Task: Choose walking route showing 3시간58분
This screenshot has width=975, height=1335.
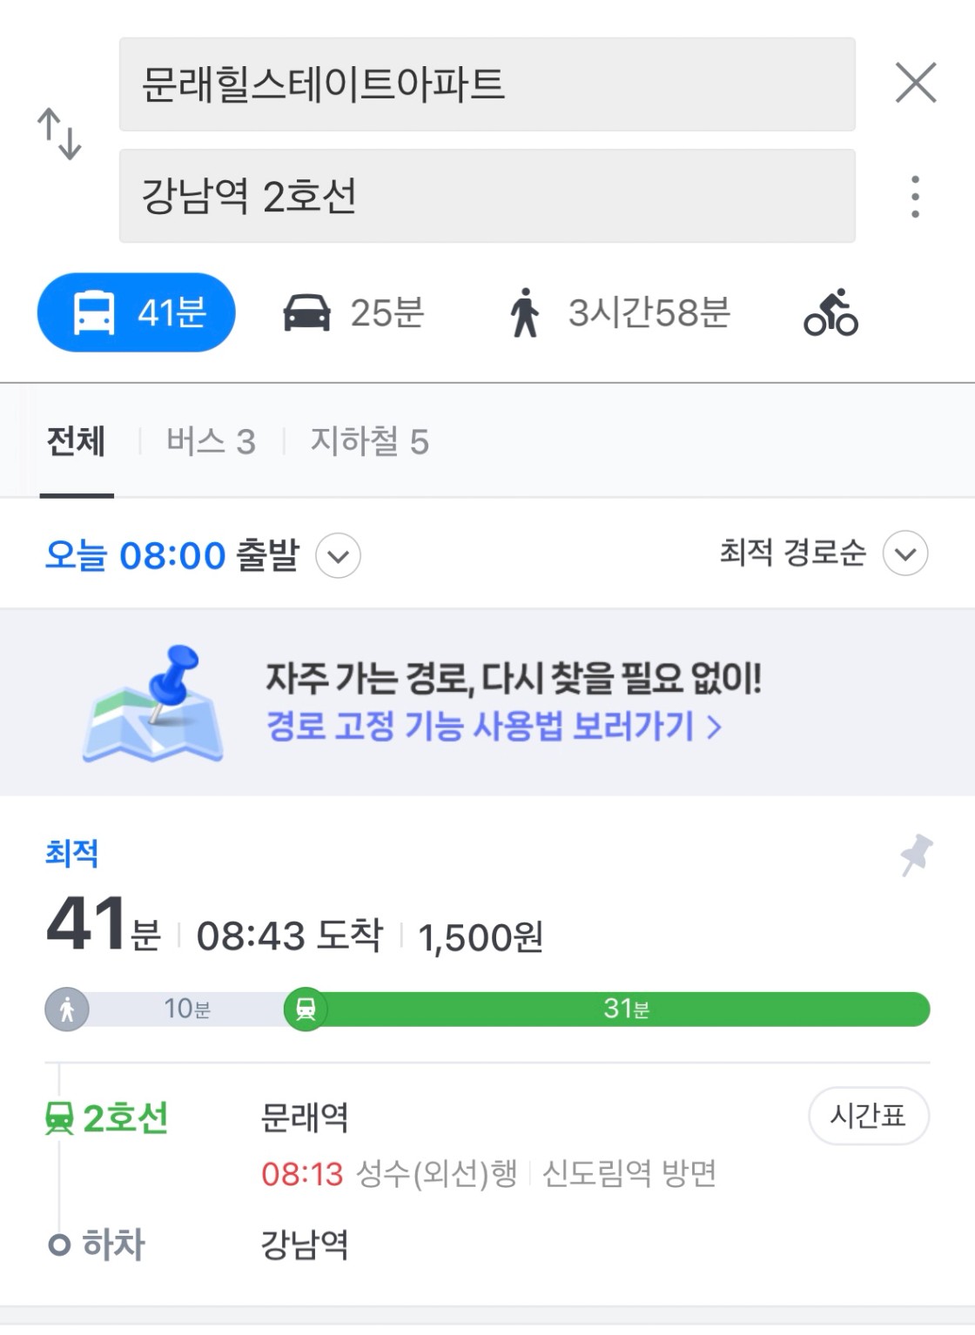Action: click(x=620, y=312)
